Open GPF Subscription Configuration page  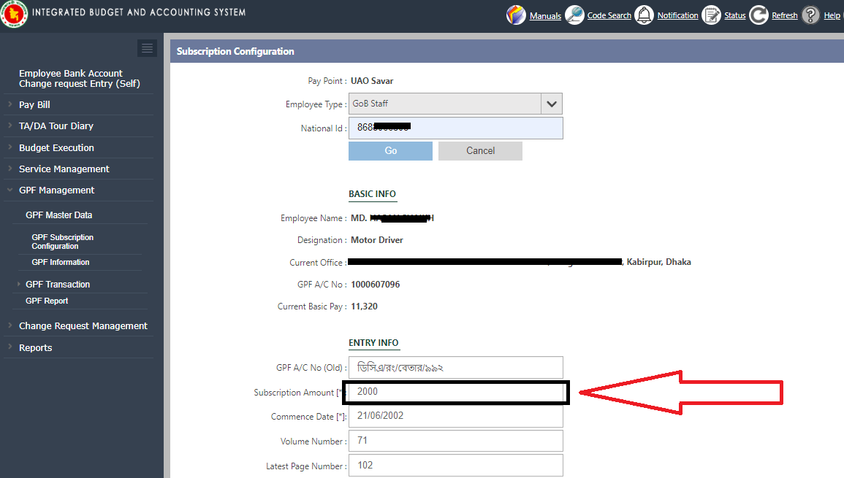coord(62,242)
